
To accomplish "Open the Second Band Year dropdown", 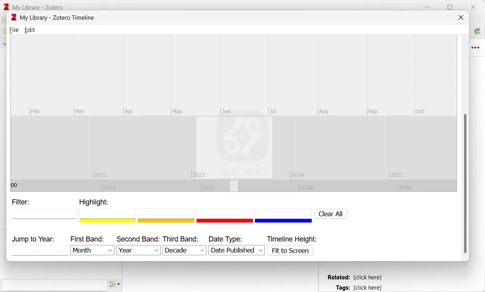I will click(x=139, y=251).
